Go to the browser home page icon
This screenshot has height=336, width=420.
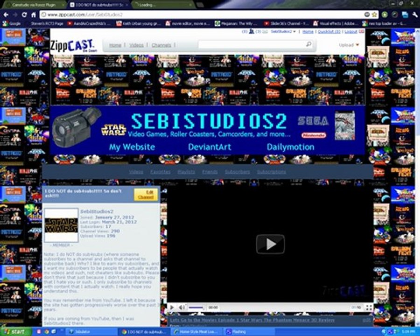click(x=34, y=14)
